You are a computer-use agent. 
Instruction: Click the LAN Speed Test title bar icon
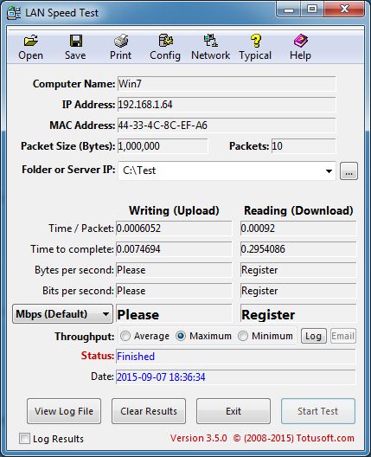click(x=14, y=13)
